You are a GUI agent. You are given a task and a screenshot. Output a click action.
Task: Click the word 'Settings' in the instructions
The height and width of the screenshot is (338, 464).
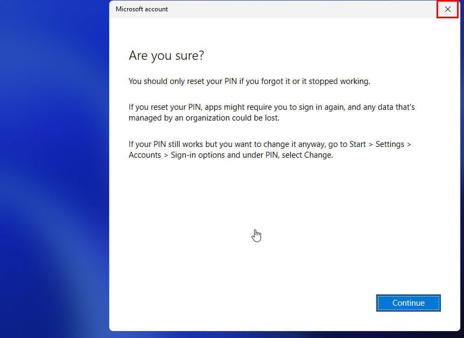click(390, 144)
